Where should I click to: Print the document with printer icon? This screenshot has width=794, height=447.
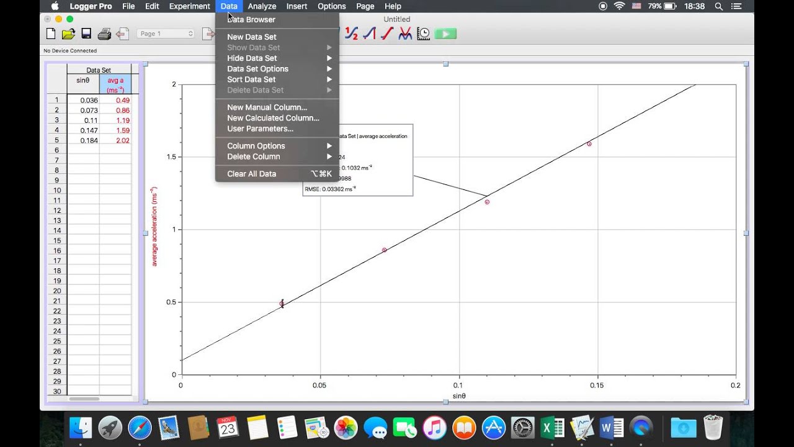pos(104,34)
